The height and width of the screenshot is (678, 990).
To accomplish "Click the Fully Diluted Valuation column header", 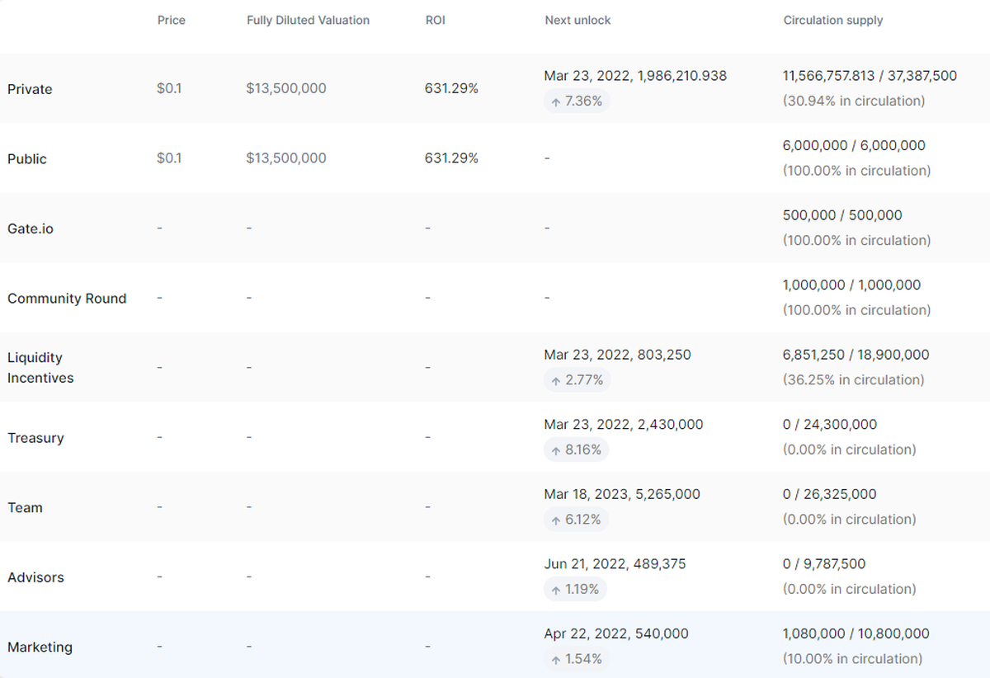I will pyautogui.click(x=308, y=20).
